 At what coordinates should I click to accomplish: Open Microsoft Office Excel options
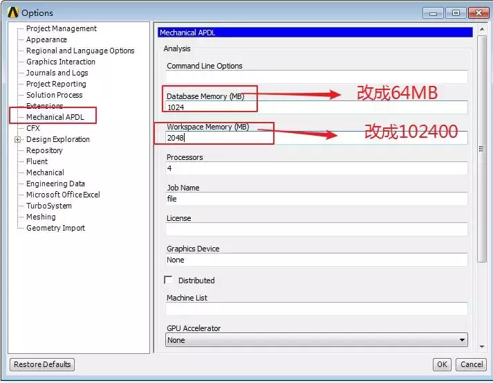[63, 195]
